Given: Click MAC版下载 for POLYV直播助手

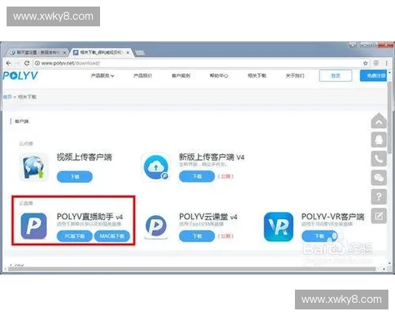Looking at the screenshot, I should (x=112, y=236).
